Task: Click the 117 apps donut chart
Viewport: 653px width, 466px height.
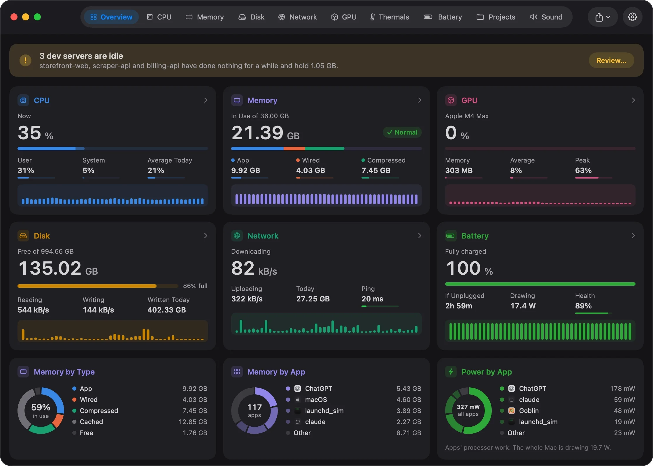Action: click(x=254, y=411)
